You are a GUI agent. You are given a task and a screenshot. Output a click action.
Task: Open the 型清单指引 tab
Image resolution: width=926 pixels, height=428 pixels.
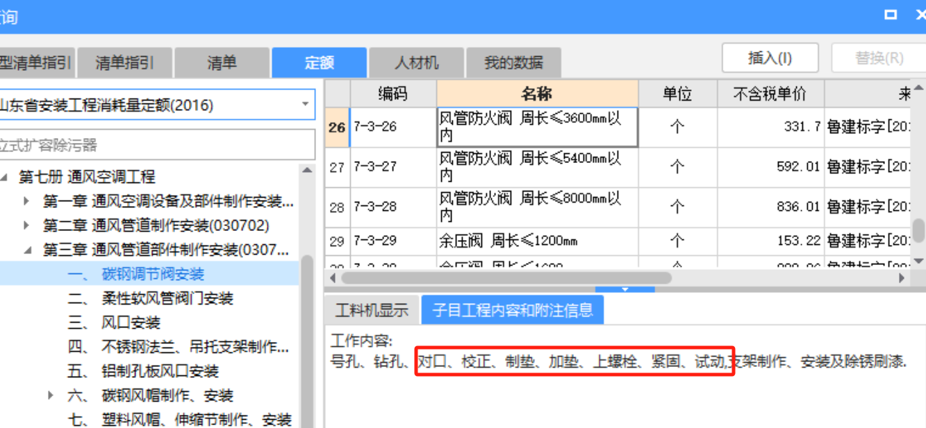32,62
